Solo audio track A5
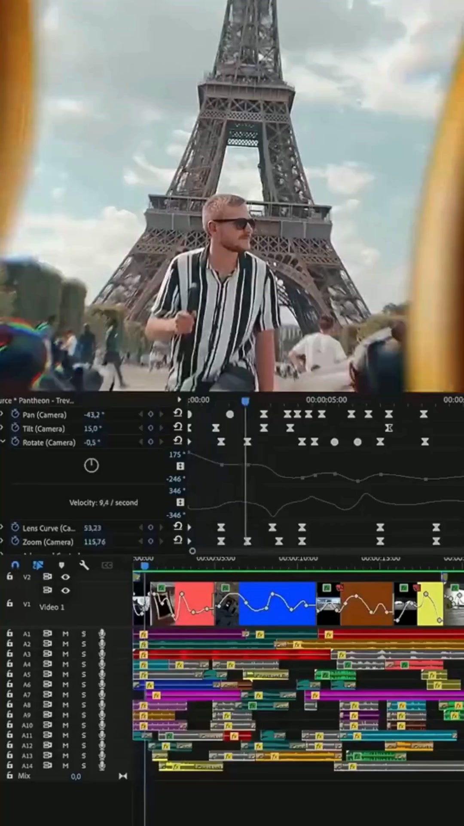This screenshot has width=464, height=826. point(84,675)
